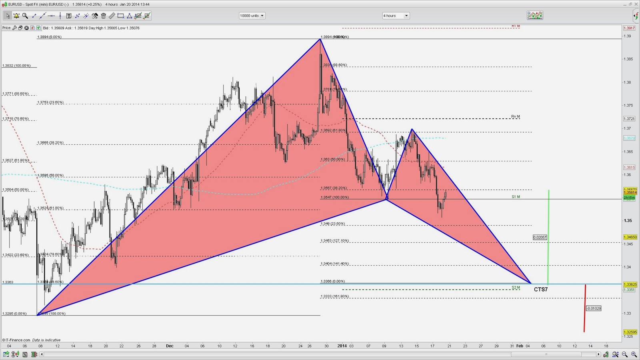Click the 1.3615 price axis label
This screenshot has height=360, width=640.
click(x=630, y=168)
